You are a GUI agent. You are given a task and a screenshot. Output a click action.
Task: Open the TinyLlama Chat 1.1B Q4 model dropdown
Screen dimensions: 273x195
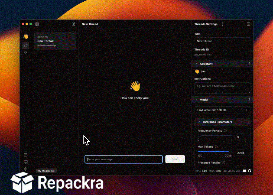pos(222,110)
